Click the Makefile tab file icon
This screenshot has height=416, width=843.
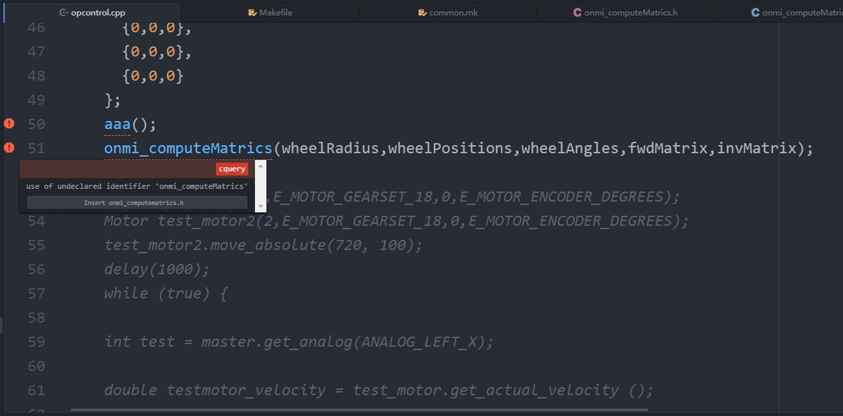click(x=252, y=12)
